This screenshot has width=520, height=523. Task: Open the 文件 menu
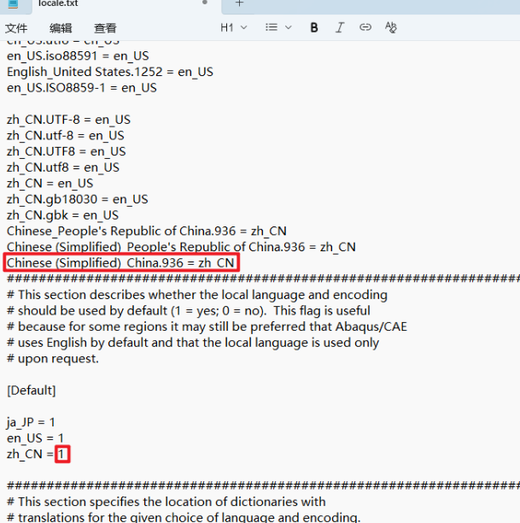16,28
